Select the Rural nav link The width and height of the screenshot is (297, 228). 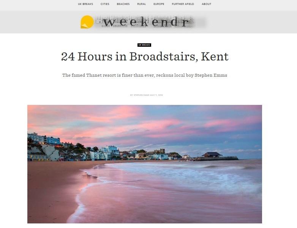point(142,4)
